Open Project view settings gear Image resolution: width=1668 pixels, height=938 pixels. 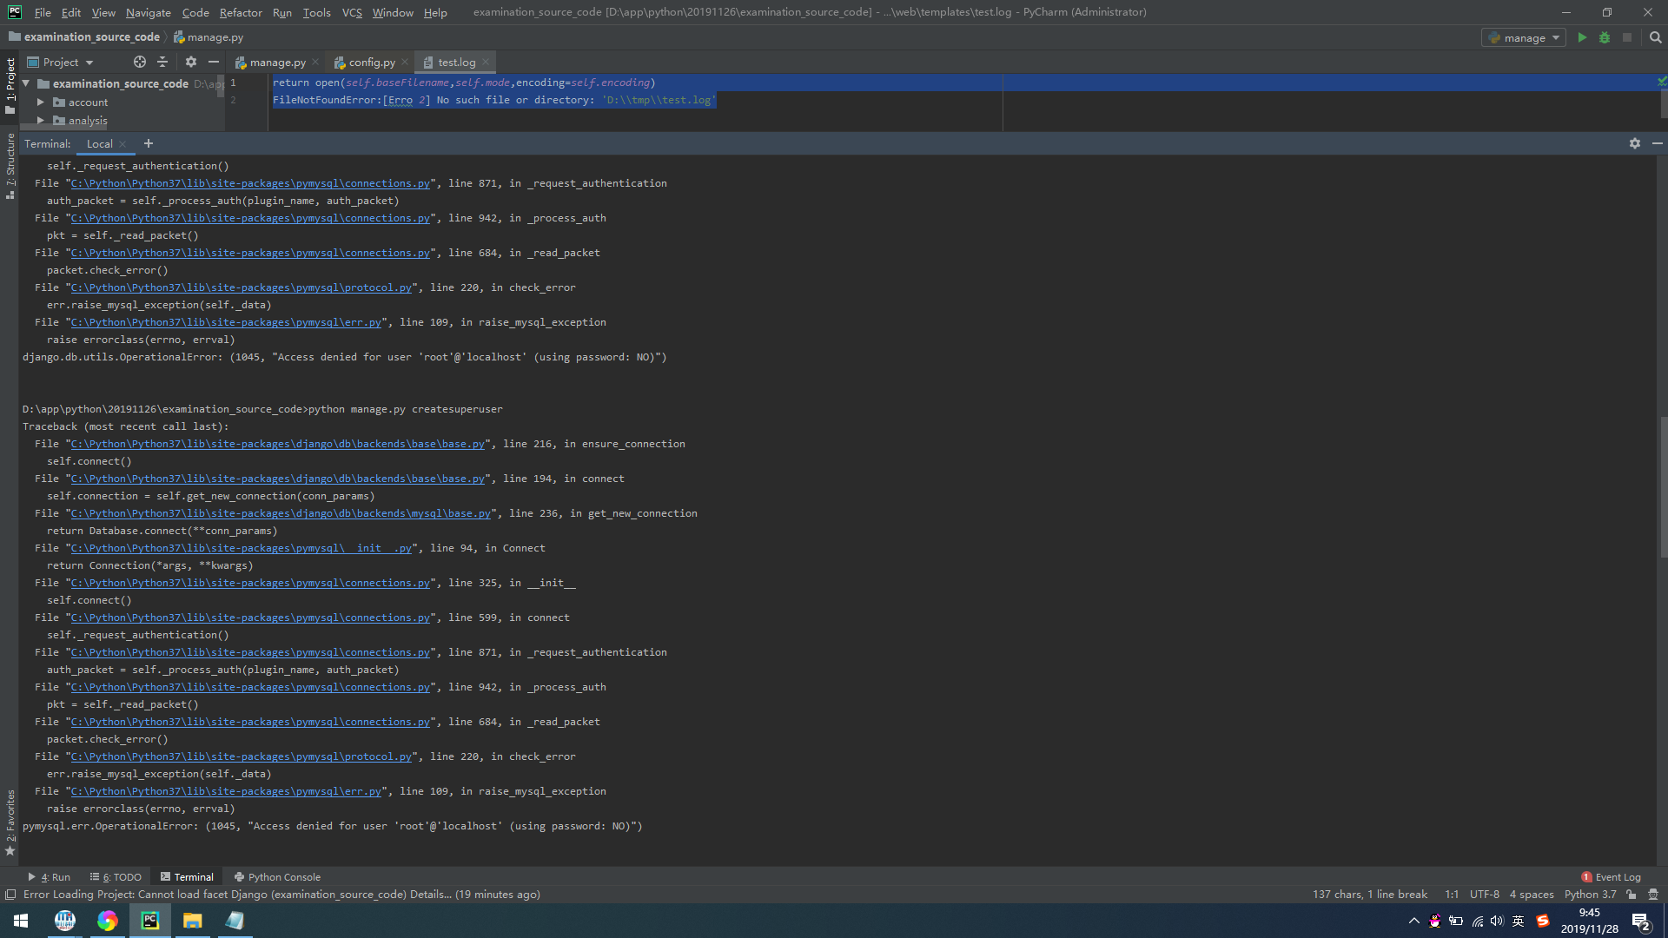[x=191, y=62]
